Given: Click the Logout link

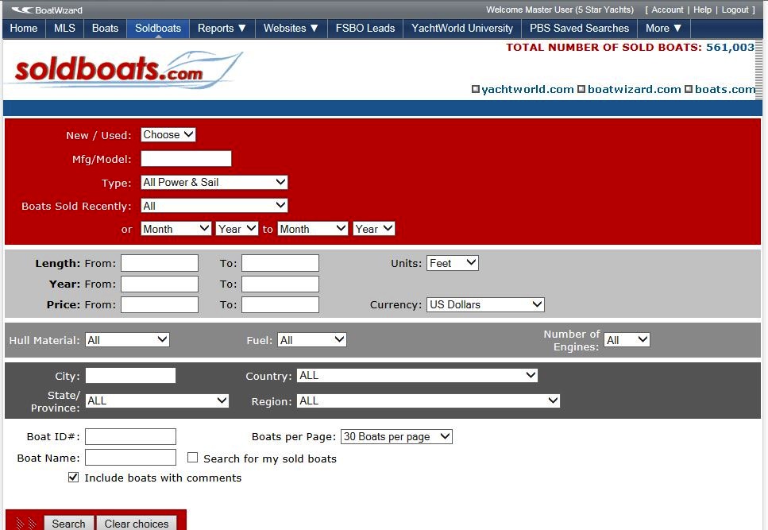Looking at the screenshot, I should 735,10.
